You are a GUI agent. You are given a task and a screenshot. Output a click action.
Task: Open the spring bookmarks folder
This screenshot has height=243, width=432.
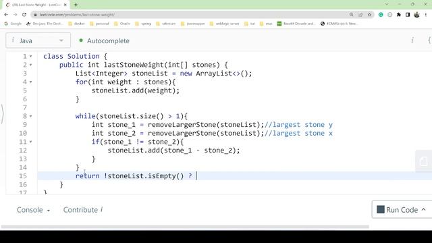[x=143, y=24]
